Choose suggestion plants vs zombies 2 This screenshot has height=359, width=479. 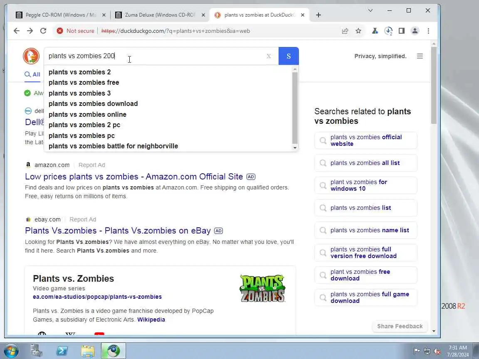[169, 72]
